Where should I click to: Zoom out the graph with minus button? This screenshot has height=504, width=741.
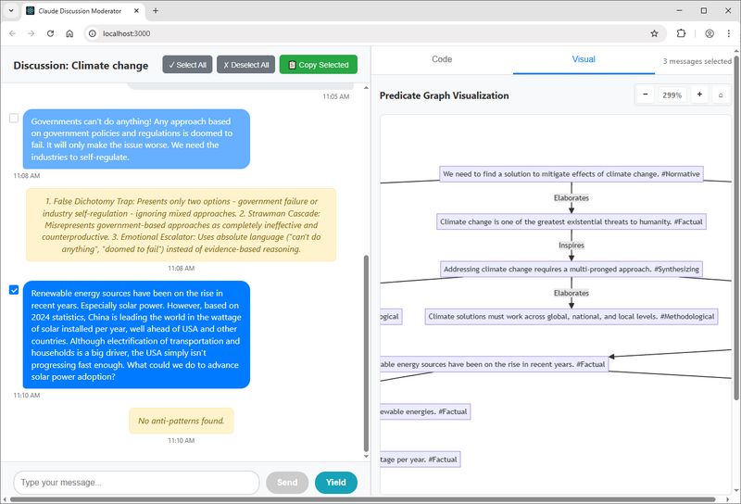645,94
